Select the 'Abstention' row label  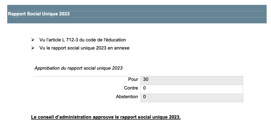tap(127, 97)
